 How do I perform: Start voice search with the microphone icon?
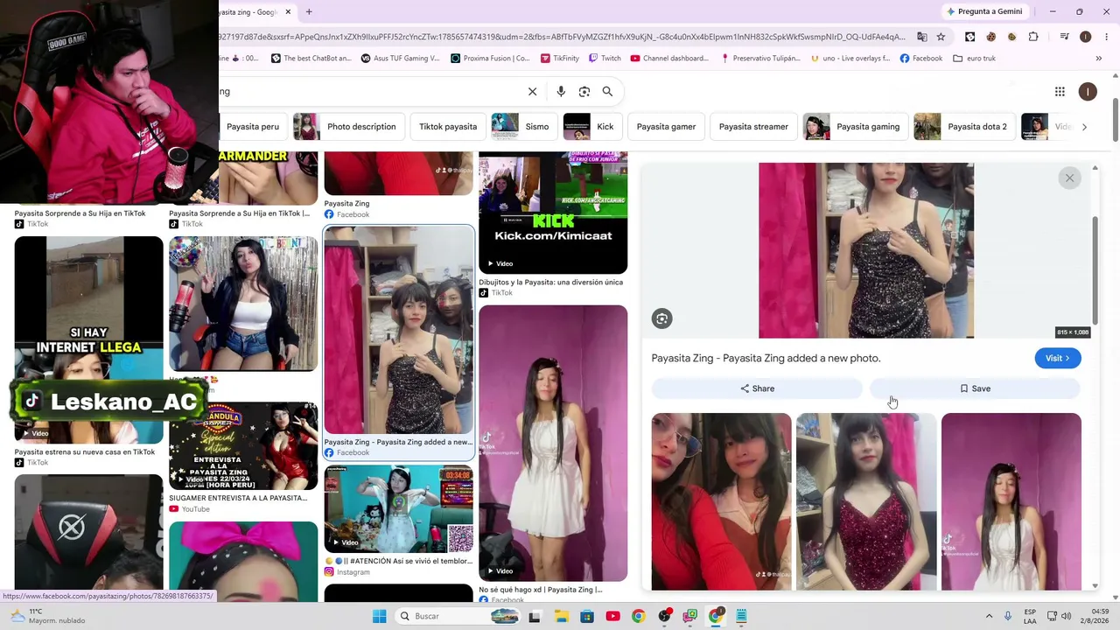pyautogui.click(x=561, y=91)
